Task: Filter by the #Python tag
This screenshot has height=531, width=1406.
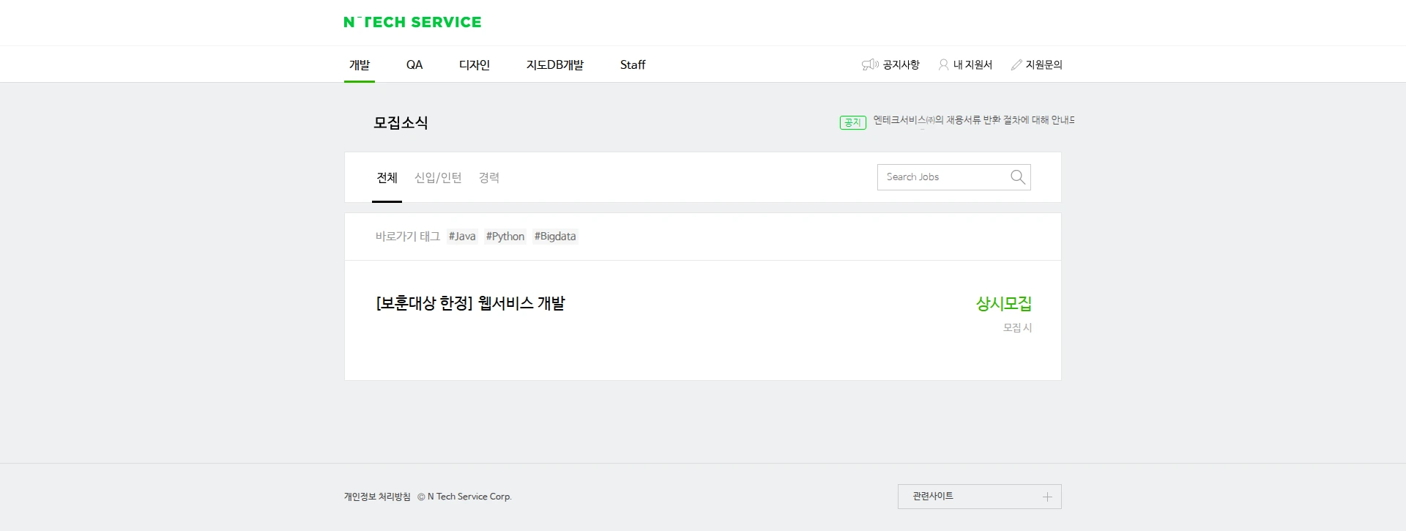Action: pyautogui.click(x=505, y=237)
